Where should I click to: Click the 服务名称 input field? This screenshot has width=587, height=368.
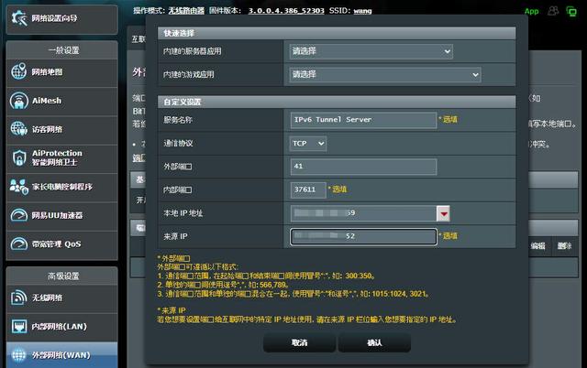pos(363,120)
